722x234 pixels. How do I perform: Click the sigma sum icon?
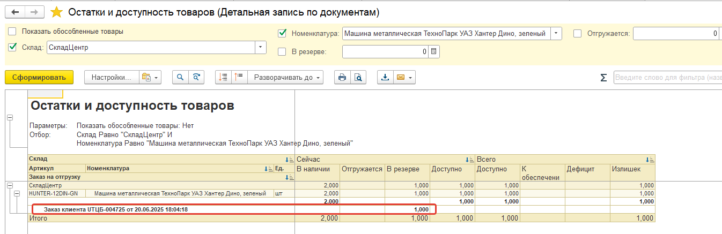[x=603, y=78]
